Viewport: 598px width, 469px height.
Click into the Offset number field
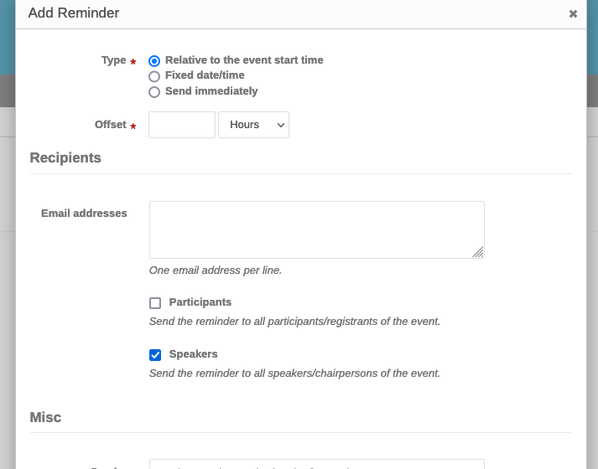pos(182,125)
